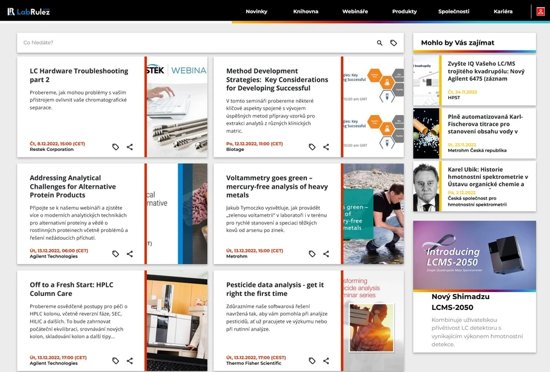This screenshot has width=550, height=372.
Task: Click the Introducing LCMS-2050 banner
Action: coord(475,255)
